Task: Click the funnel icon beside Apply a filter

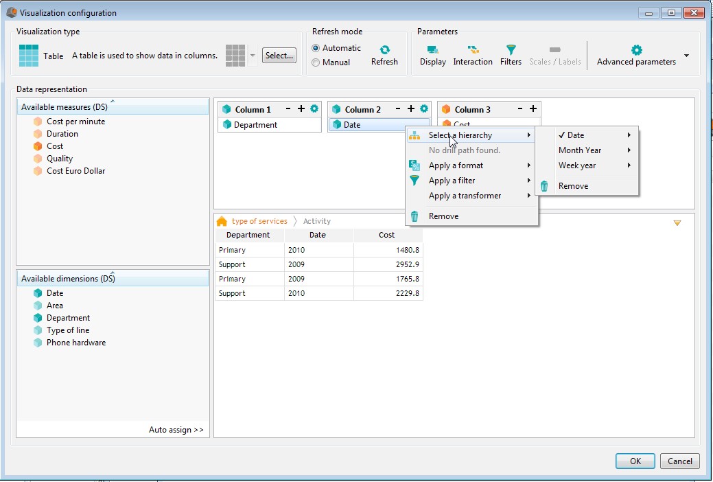Action: click(414, 181)
